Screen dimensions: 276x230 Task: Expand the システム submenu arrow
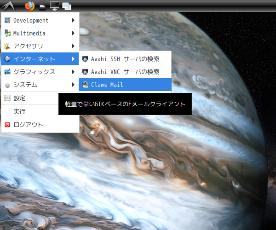pos(73,85)
